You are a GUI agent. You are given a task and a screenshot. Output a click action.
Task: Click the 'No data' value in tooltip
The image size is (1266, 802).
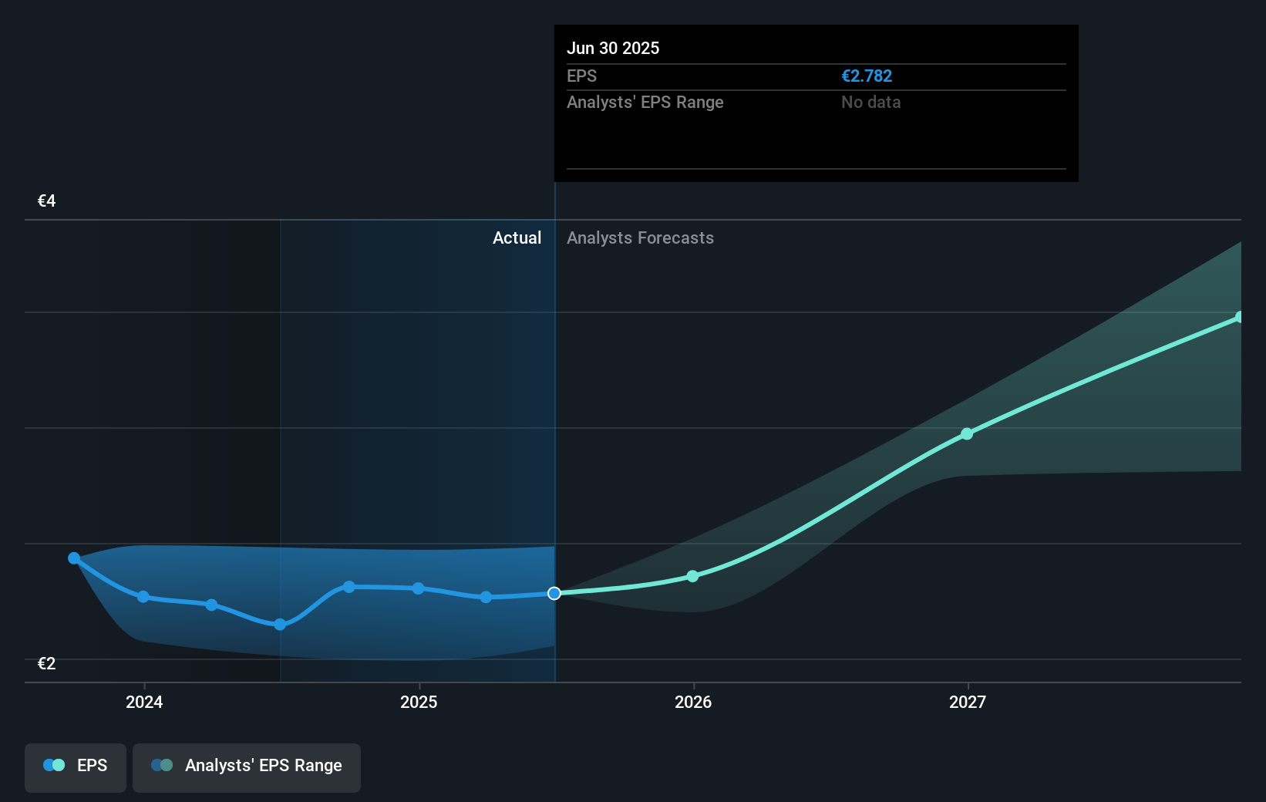pos(870,103)
